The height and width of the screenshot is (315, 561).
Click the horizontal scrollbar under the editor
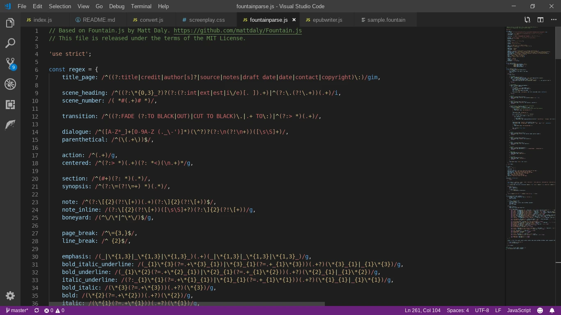coord(187,304)
